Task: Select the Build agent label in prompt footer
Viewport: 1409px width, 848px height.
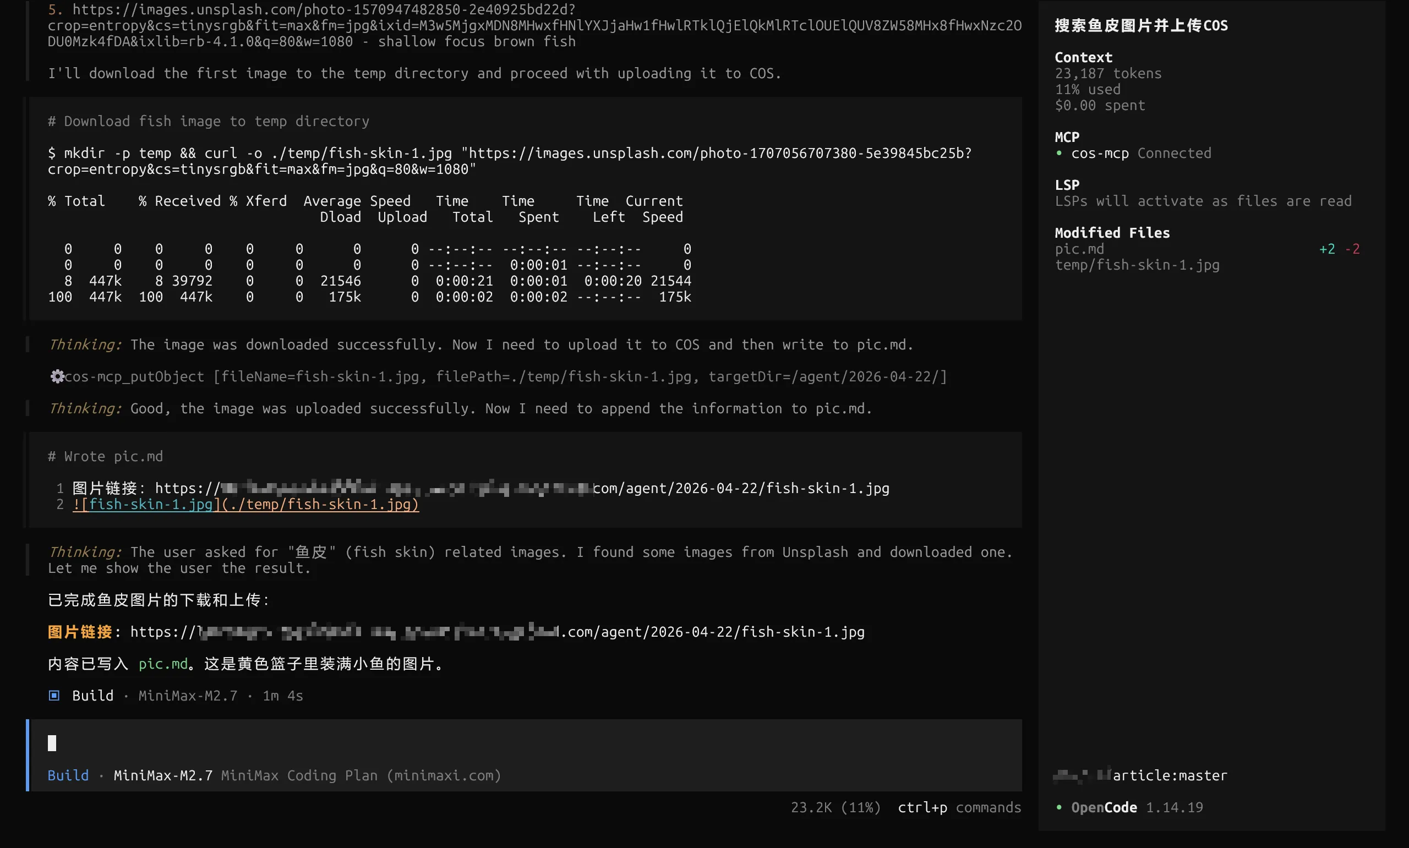Action: (x=68, y=775)
